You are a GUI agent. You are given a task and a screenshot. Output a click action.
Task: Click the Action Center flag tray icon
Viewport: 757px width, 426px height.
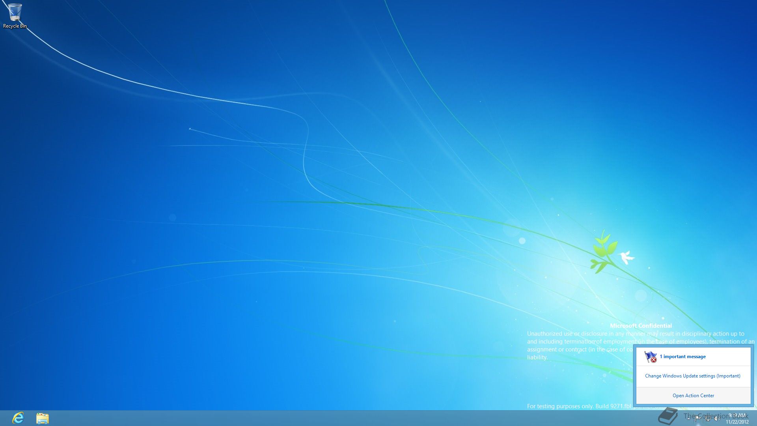698,419
